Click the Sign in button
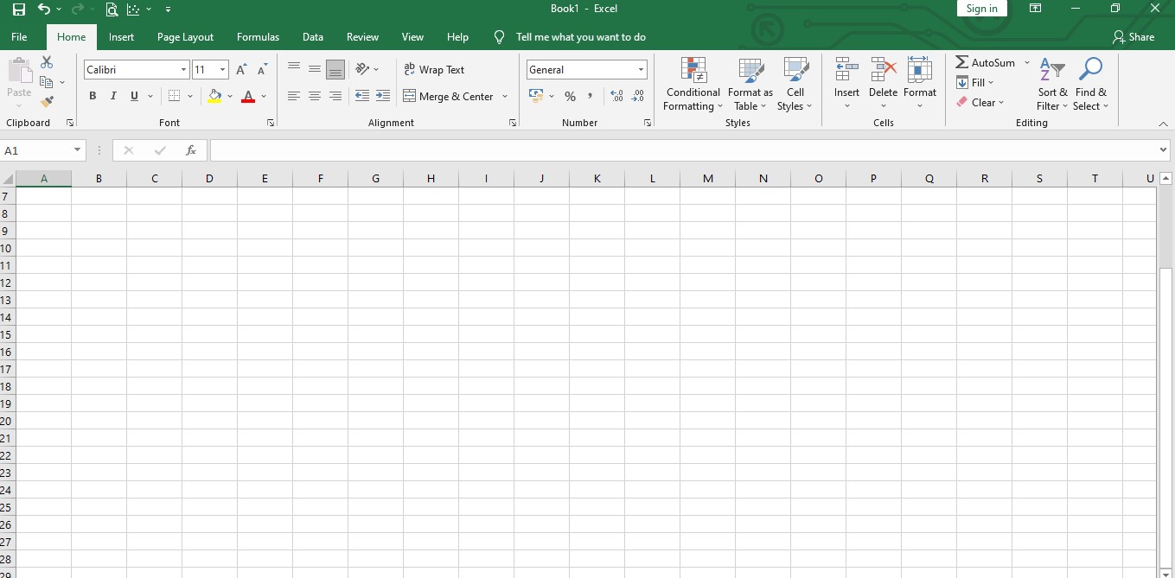1175x578 pixels. click(981, 9)
